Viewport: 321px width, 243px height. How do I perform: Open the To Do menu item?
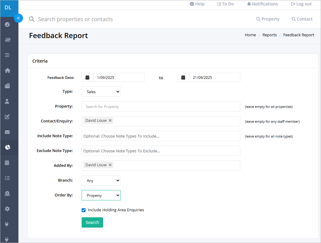click(x=225, y=4)
